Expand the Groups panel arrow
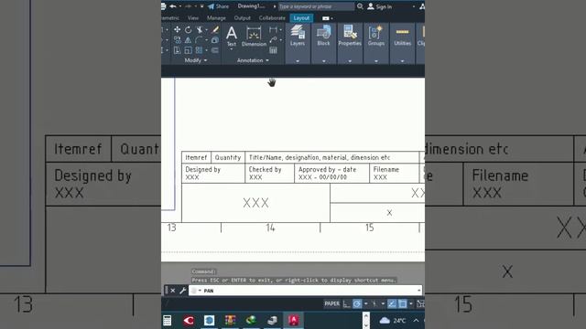 click(x=376, y=61)
